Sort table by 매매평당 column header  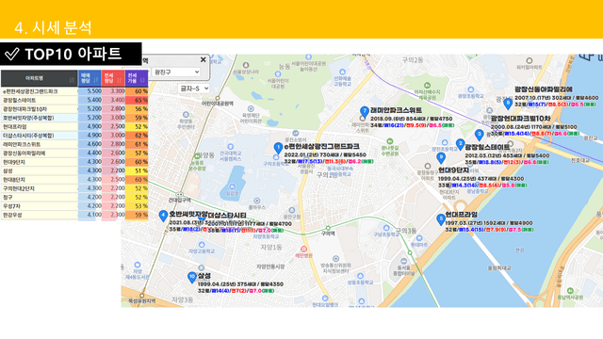click(x=90, y=78)
